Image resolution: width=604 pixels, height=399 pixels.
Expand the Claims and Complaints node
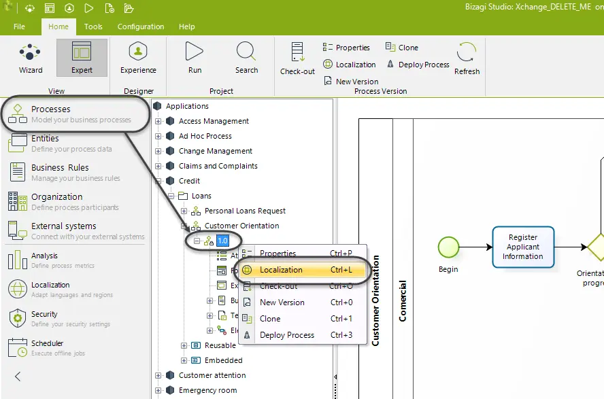pos(158,167)
